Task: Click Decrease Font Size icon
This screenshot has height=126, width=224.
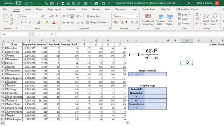Action: pos(57,16)
